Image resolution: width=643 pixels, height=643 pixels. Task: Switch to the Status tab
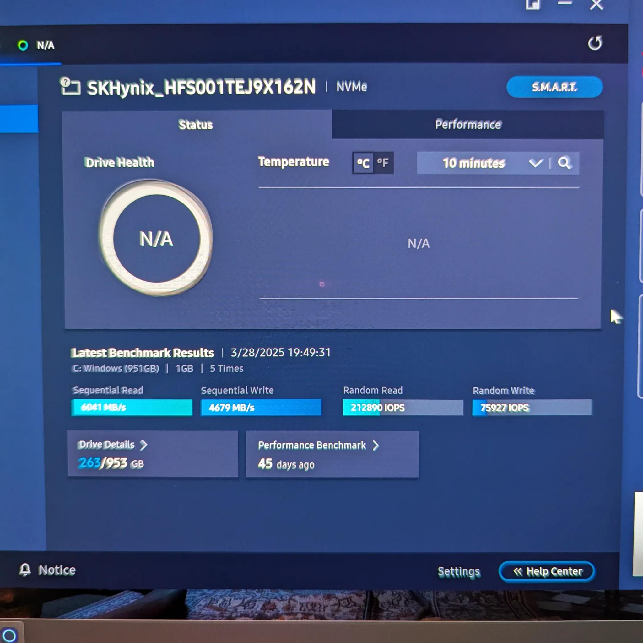tap(196, 124)
